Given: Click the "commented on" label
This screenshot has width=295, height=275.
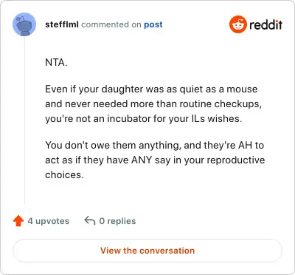Looking at the screenshot, I should point(111,24).
